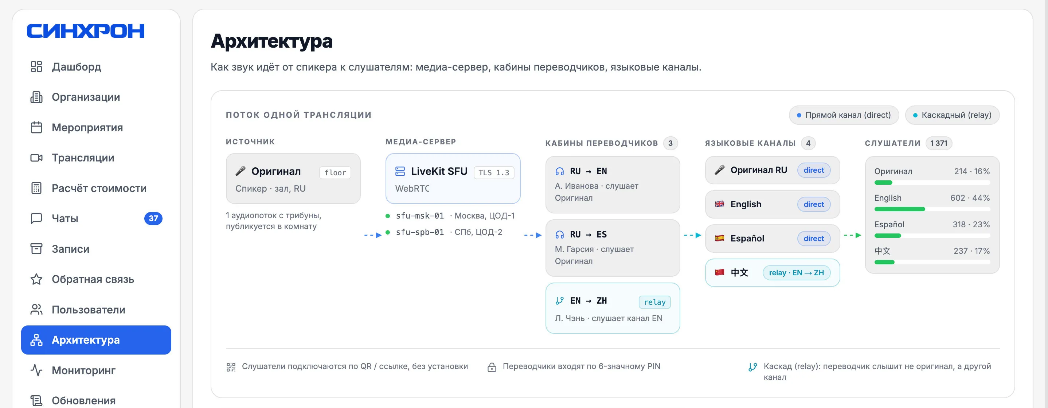This screenshot has height=408, width=1048.
Task: Click the Мониторинг activity pulse icon
Action: click(36, 370)
